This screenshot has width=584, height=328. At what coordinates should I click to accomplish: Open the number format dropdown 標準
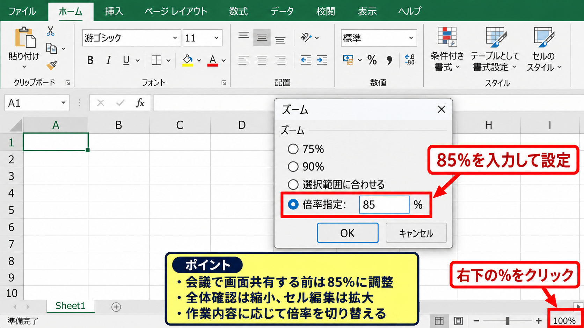(x=411, y=38)
